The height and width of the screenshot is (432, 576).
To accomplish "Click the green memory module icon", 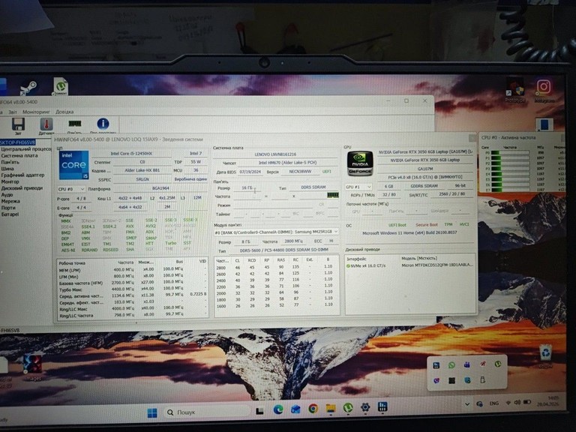I will (x=332, y=195).
